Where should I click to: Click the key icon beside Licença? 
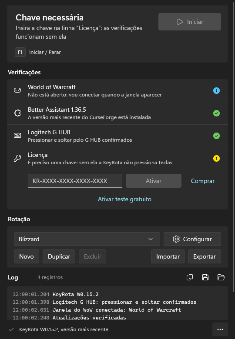17,158
